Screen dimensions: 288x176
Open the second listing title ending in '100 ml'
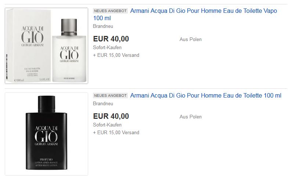pos(206,95)
